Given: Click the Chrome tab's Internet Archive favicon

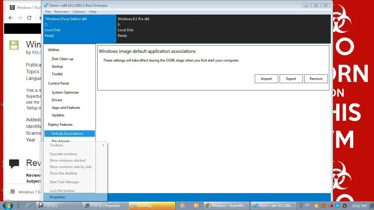Looking at the screenshot, I should click(x=12, y=8).
